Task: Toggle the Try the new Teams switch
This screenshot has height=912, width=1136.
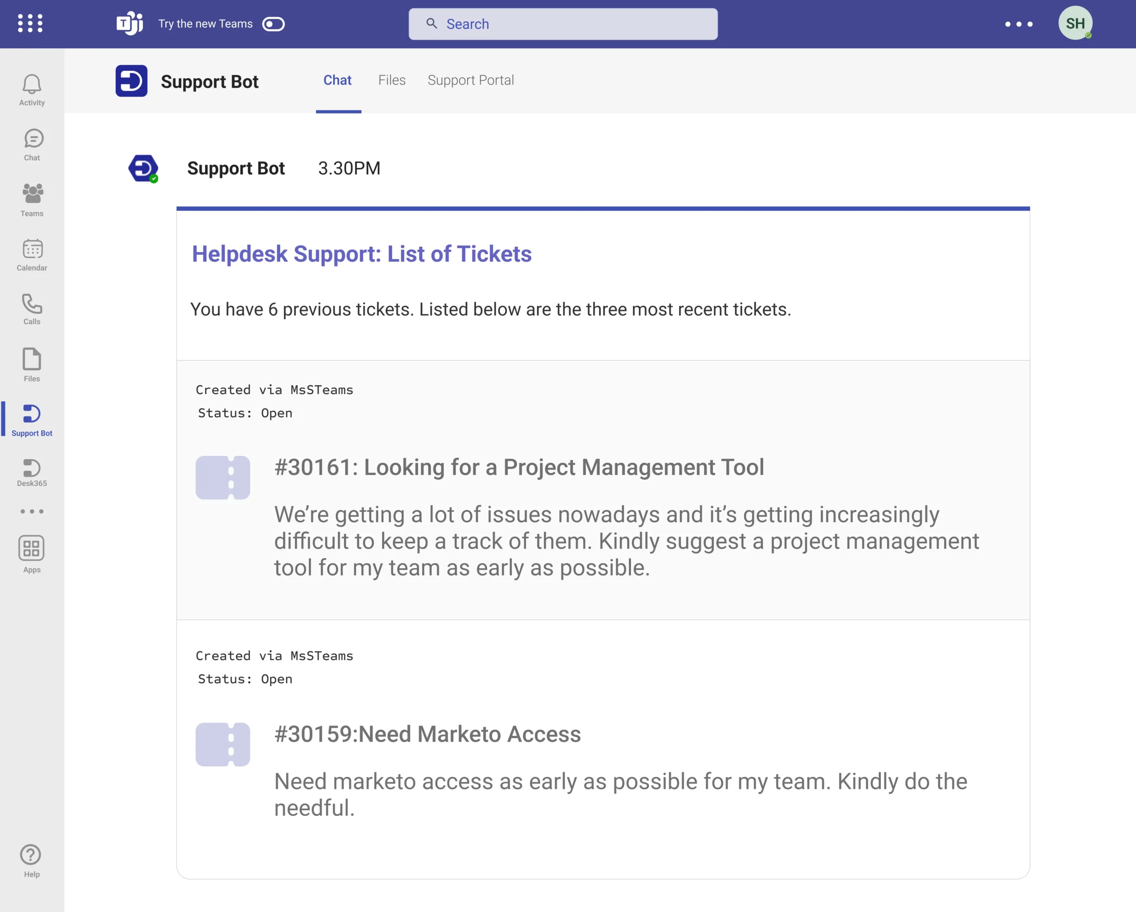Action: [273, 24]
